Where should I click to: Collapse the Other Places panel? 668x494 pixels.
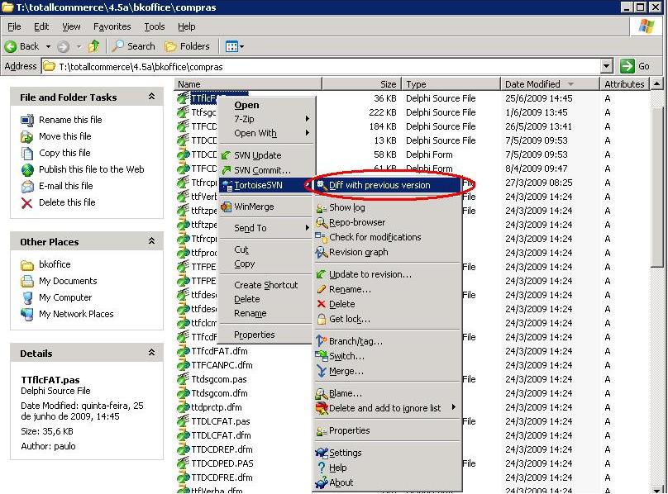(x=151, y=241)
